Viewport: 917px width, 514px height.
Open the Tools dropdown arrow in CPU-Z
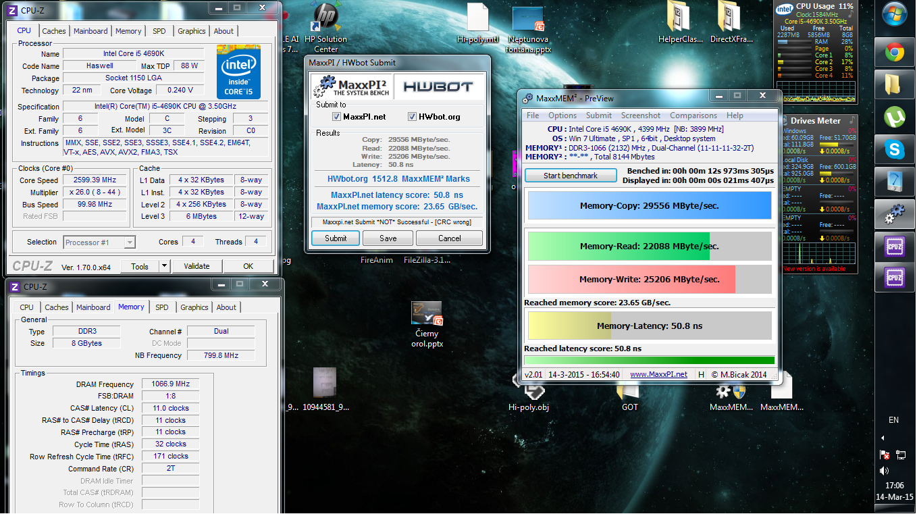[x=164, y=266]
